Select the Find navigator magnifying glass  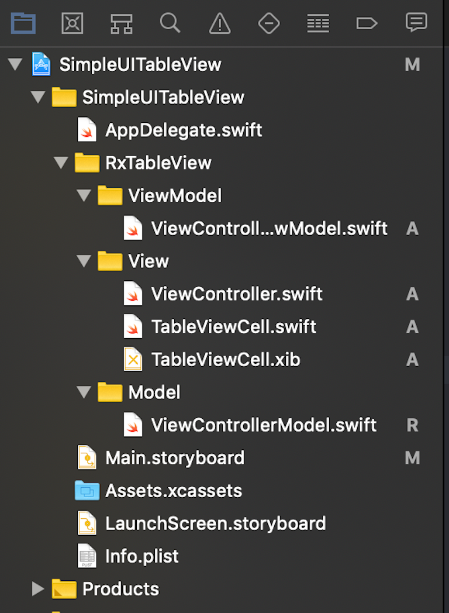[170, 23]
